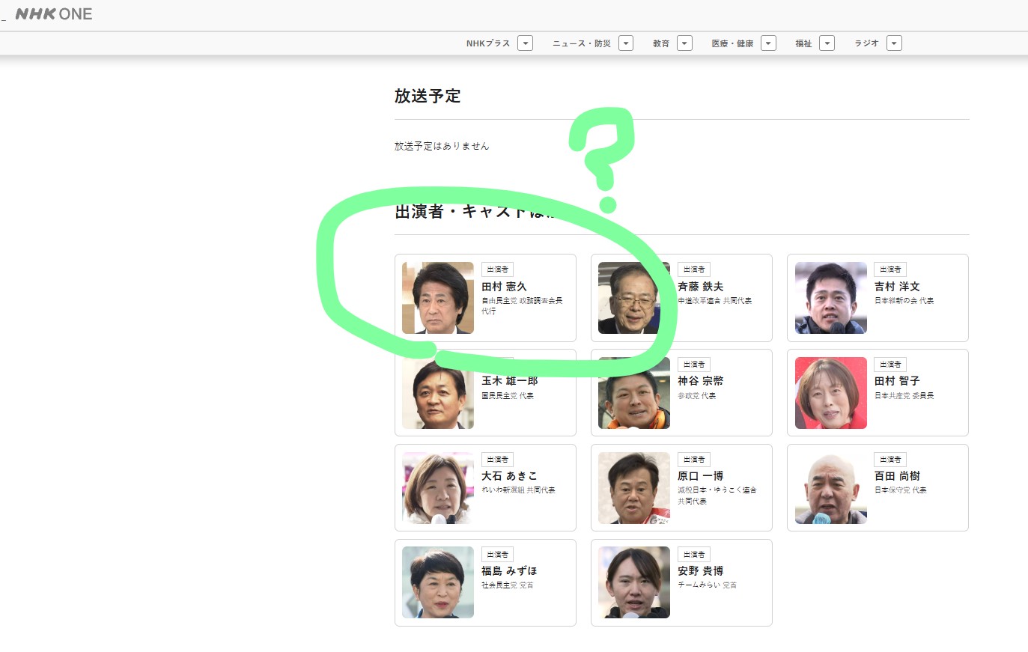The image size is (1028, 652).
Task: Select the ニュース・防災 menu item
Action: (582, 43)
